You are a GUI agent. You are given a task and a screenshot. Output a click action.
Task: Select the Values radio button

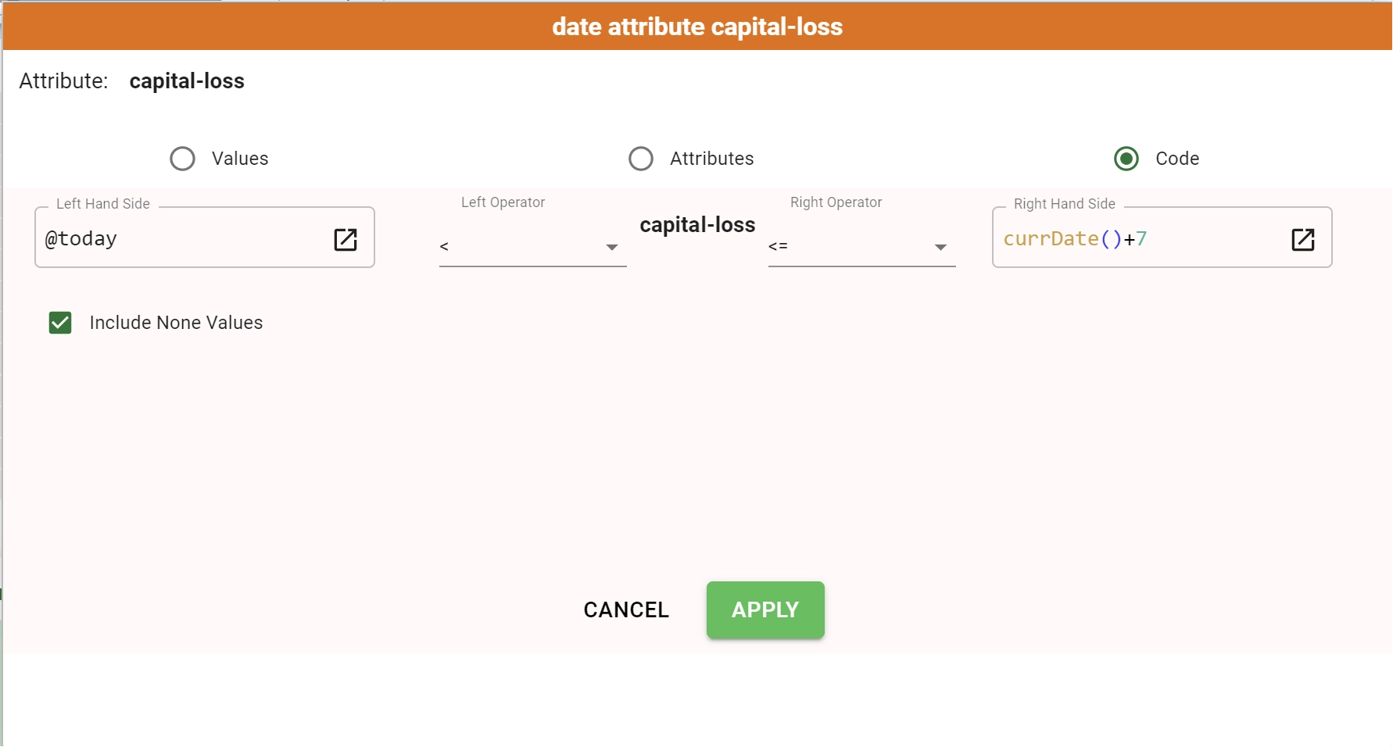[182, 159]
